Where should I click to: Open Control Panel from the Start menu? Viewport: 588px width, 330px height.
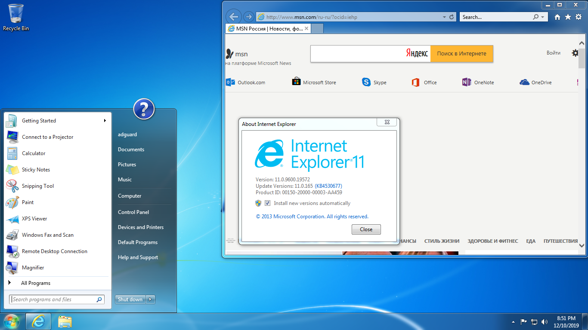point(133,212)
